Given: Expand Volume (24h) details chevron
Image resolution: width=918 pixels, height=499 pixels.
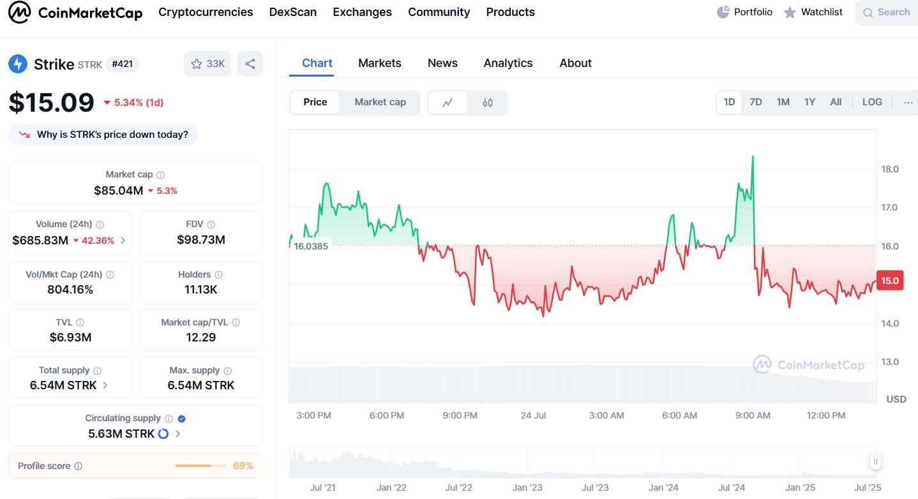Looking at the screenshot, I should coord(123,241).
